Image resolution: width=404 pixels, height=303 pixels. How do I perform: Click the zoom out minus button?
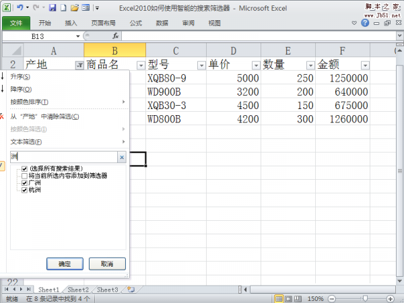(332, 299)
